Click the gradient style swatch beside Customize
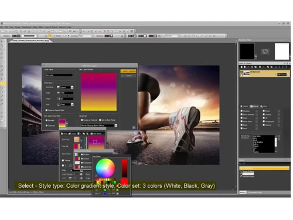Screen dimensions: 293x220 62,123
